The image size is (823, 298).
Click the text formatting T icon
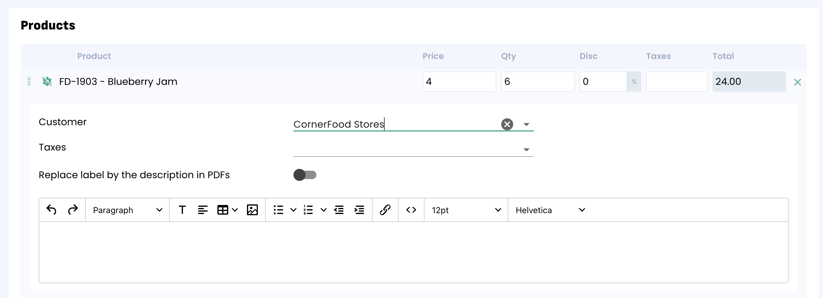point(182,210)
